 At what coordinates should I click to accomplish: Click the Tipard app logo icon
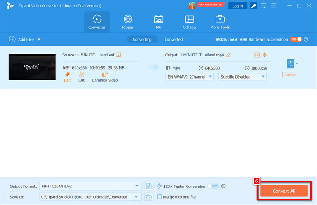(10, 5)
